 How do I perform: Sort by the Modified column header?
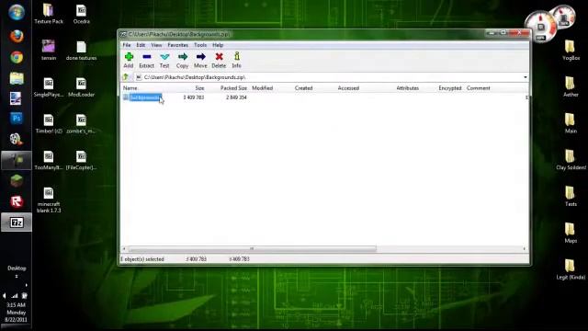pos(262,88)
